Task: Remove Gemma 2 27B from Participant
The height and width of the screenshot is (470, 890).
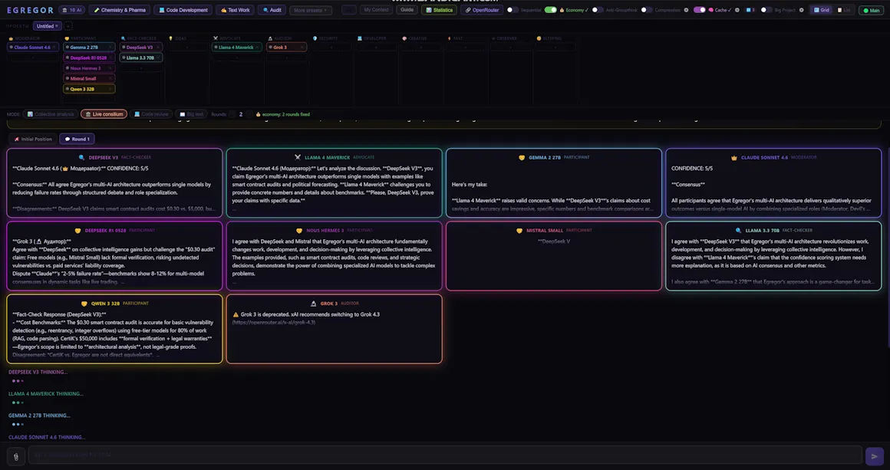Action: point(110,47)
